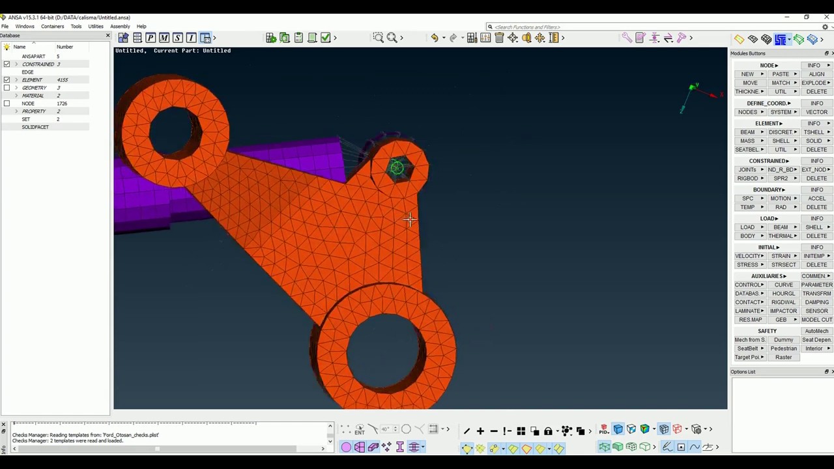
Task: Open the undo history dropdown arrow
Action: tap(443, 38)
